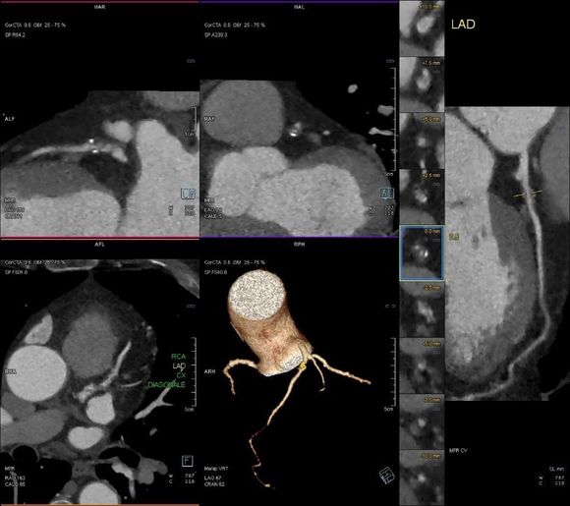Click the small view icon at top-right of VRT panel
Image resolution: width=570 pixels, height=506 pixels.
390,307
